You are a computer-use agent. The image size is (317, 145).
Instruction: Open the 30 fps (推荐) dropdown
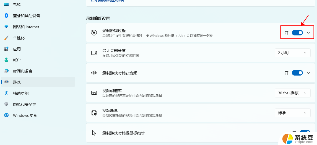pos(293,93)
